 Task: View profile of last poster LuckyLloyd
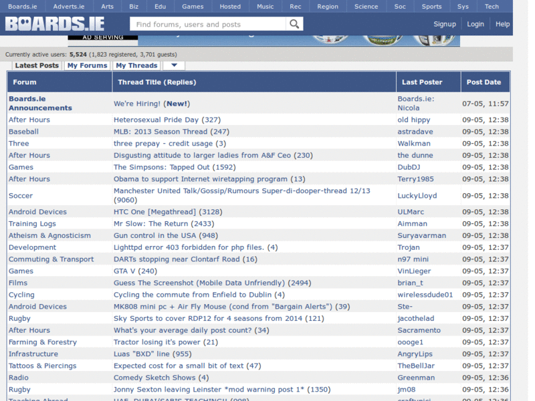pyautogui.click(x=417, y=196)
